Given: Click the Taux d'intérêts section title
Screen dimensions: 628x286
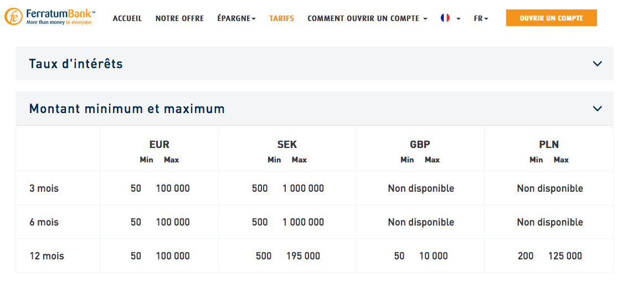Looking at the screenshot, I should tap(76, 64).
